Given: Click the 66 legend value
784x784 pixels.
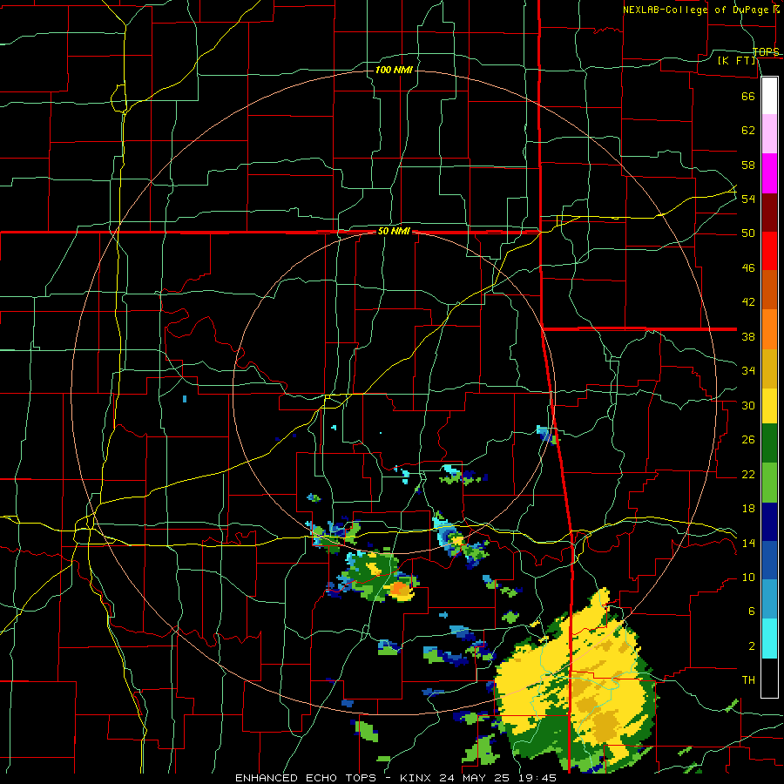Looking at the screenshot, I should 748,96.
